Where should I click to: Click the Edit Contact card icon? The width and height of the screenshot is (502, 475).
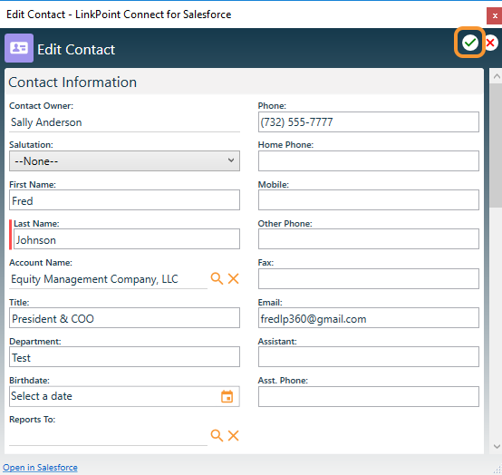coord(19,48)
